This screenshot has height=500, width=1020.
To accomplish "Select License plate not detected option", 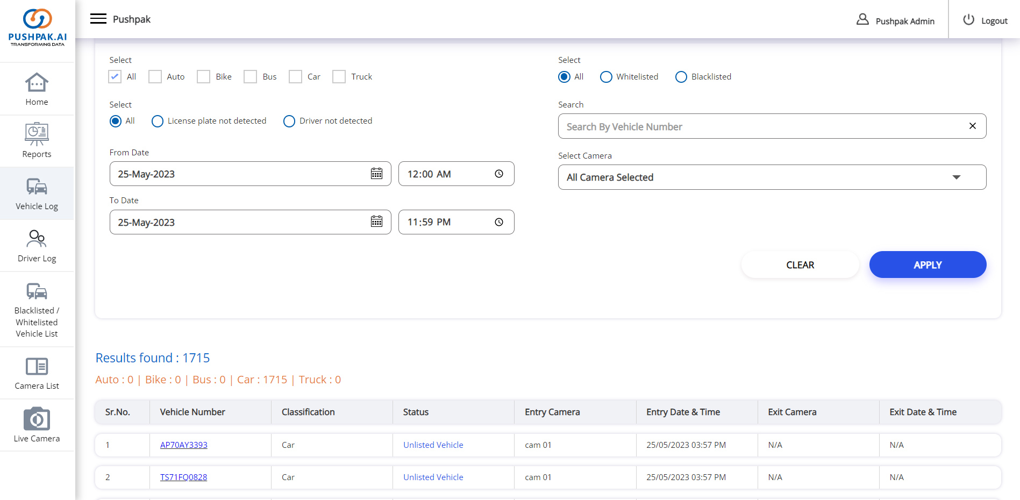I will [x=158, y=121].
